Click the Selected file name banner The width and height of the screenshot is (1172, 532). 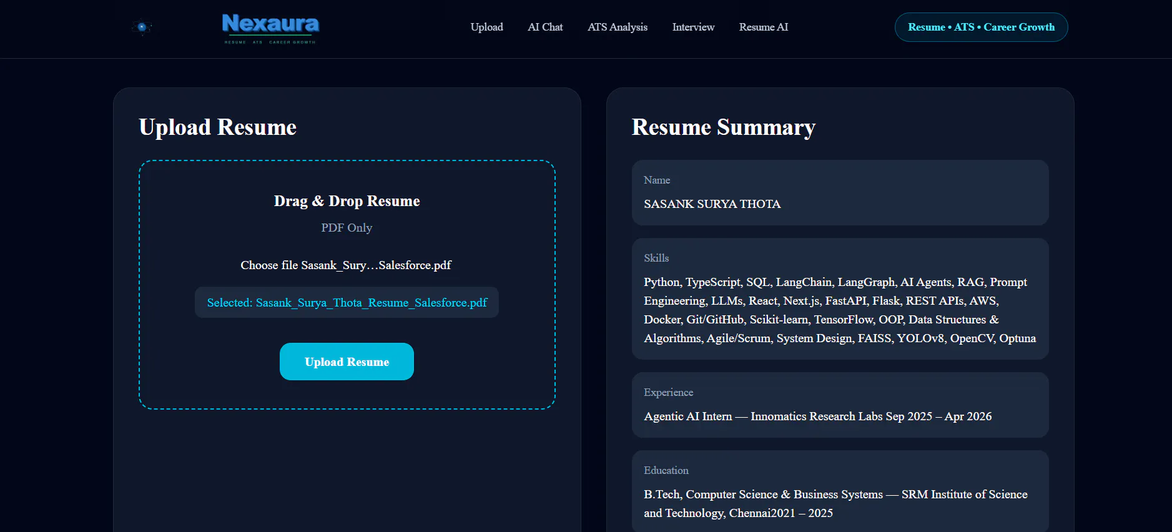(347, 302)
